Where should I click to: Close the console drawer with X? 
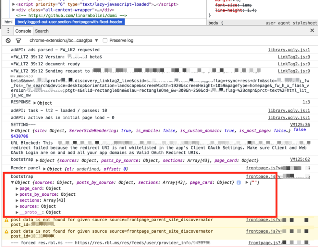(x=312, y=31)
